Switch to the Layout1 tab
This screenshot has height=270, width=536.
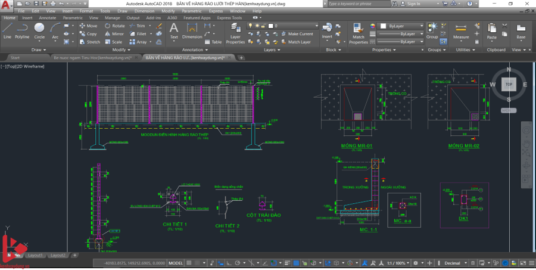point(35,255)
